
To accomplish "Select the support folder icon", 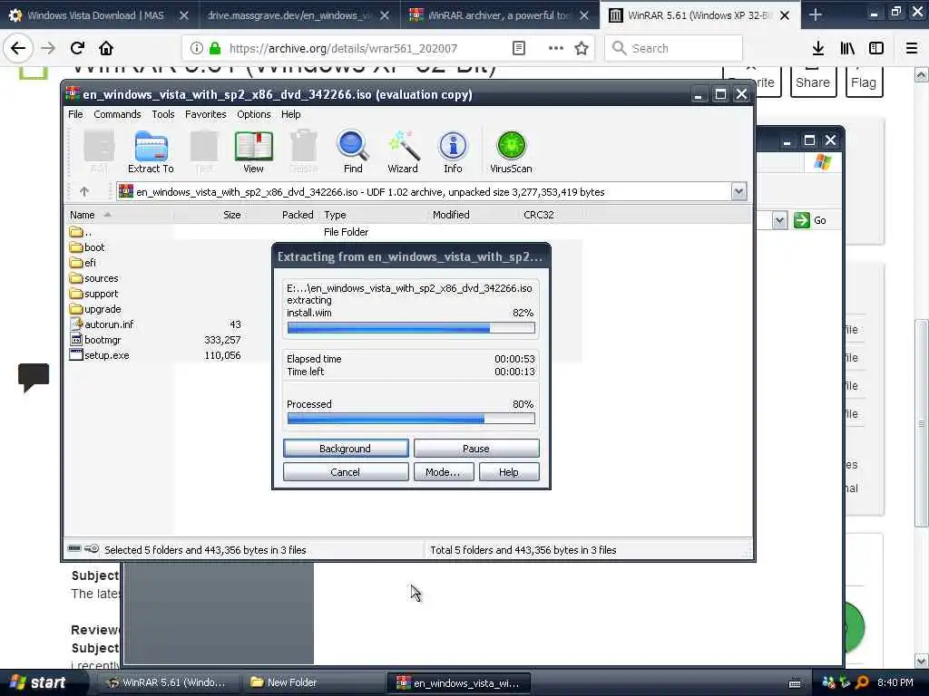I will point(76,294).
